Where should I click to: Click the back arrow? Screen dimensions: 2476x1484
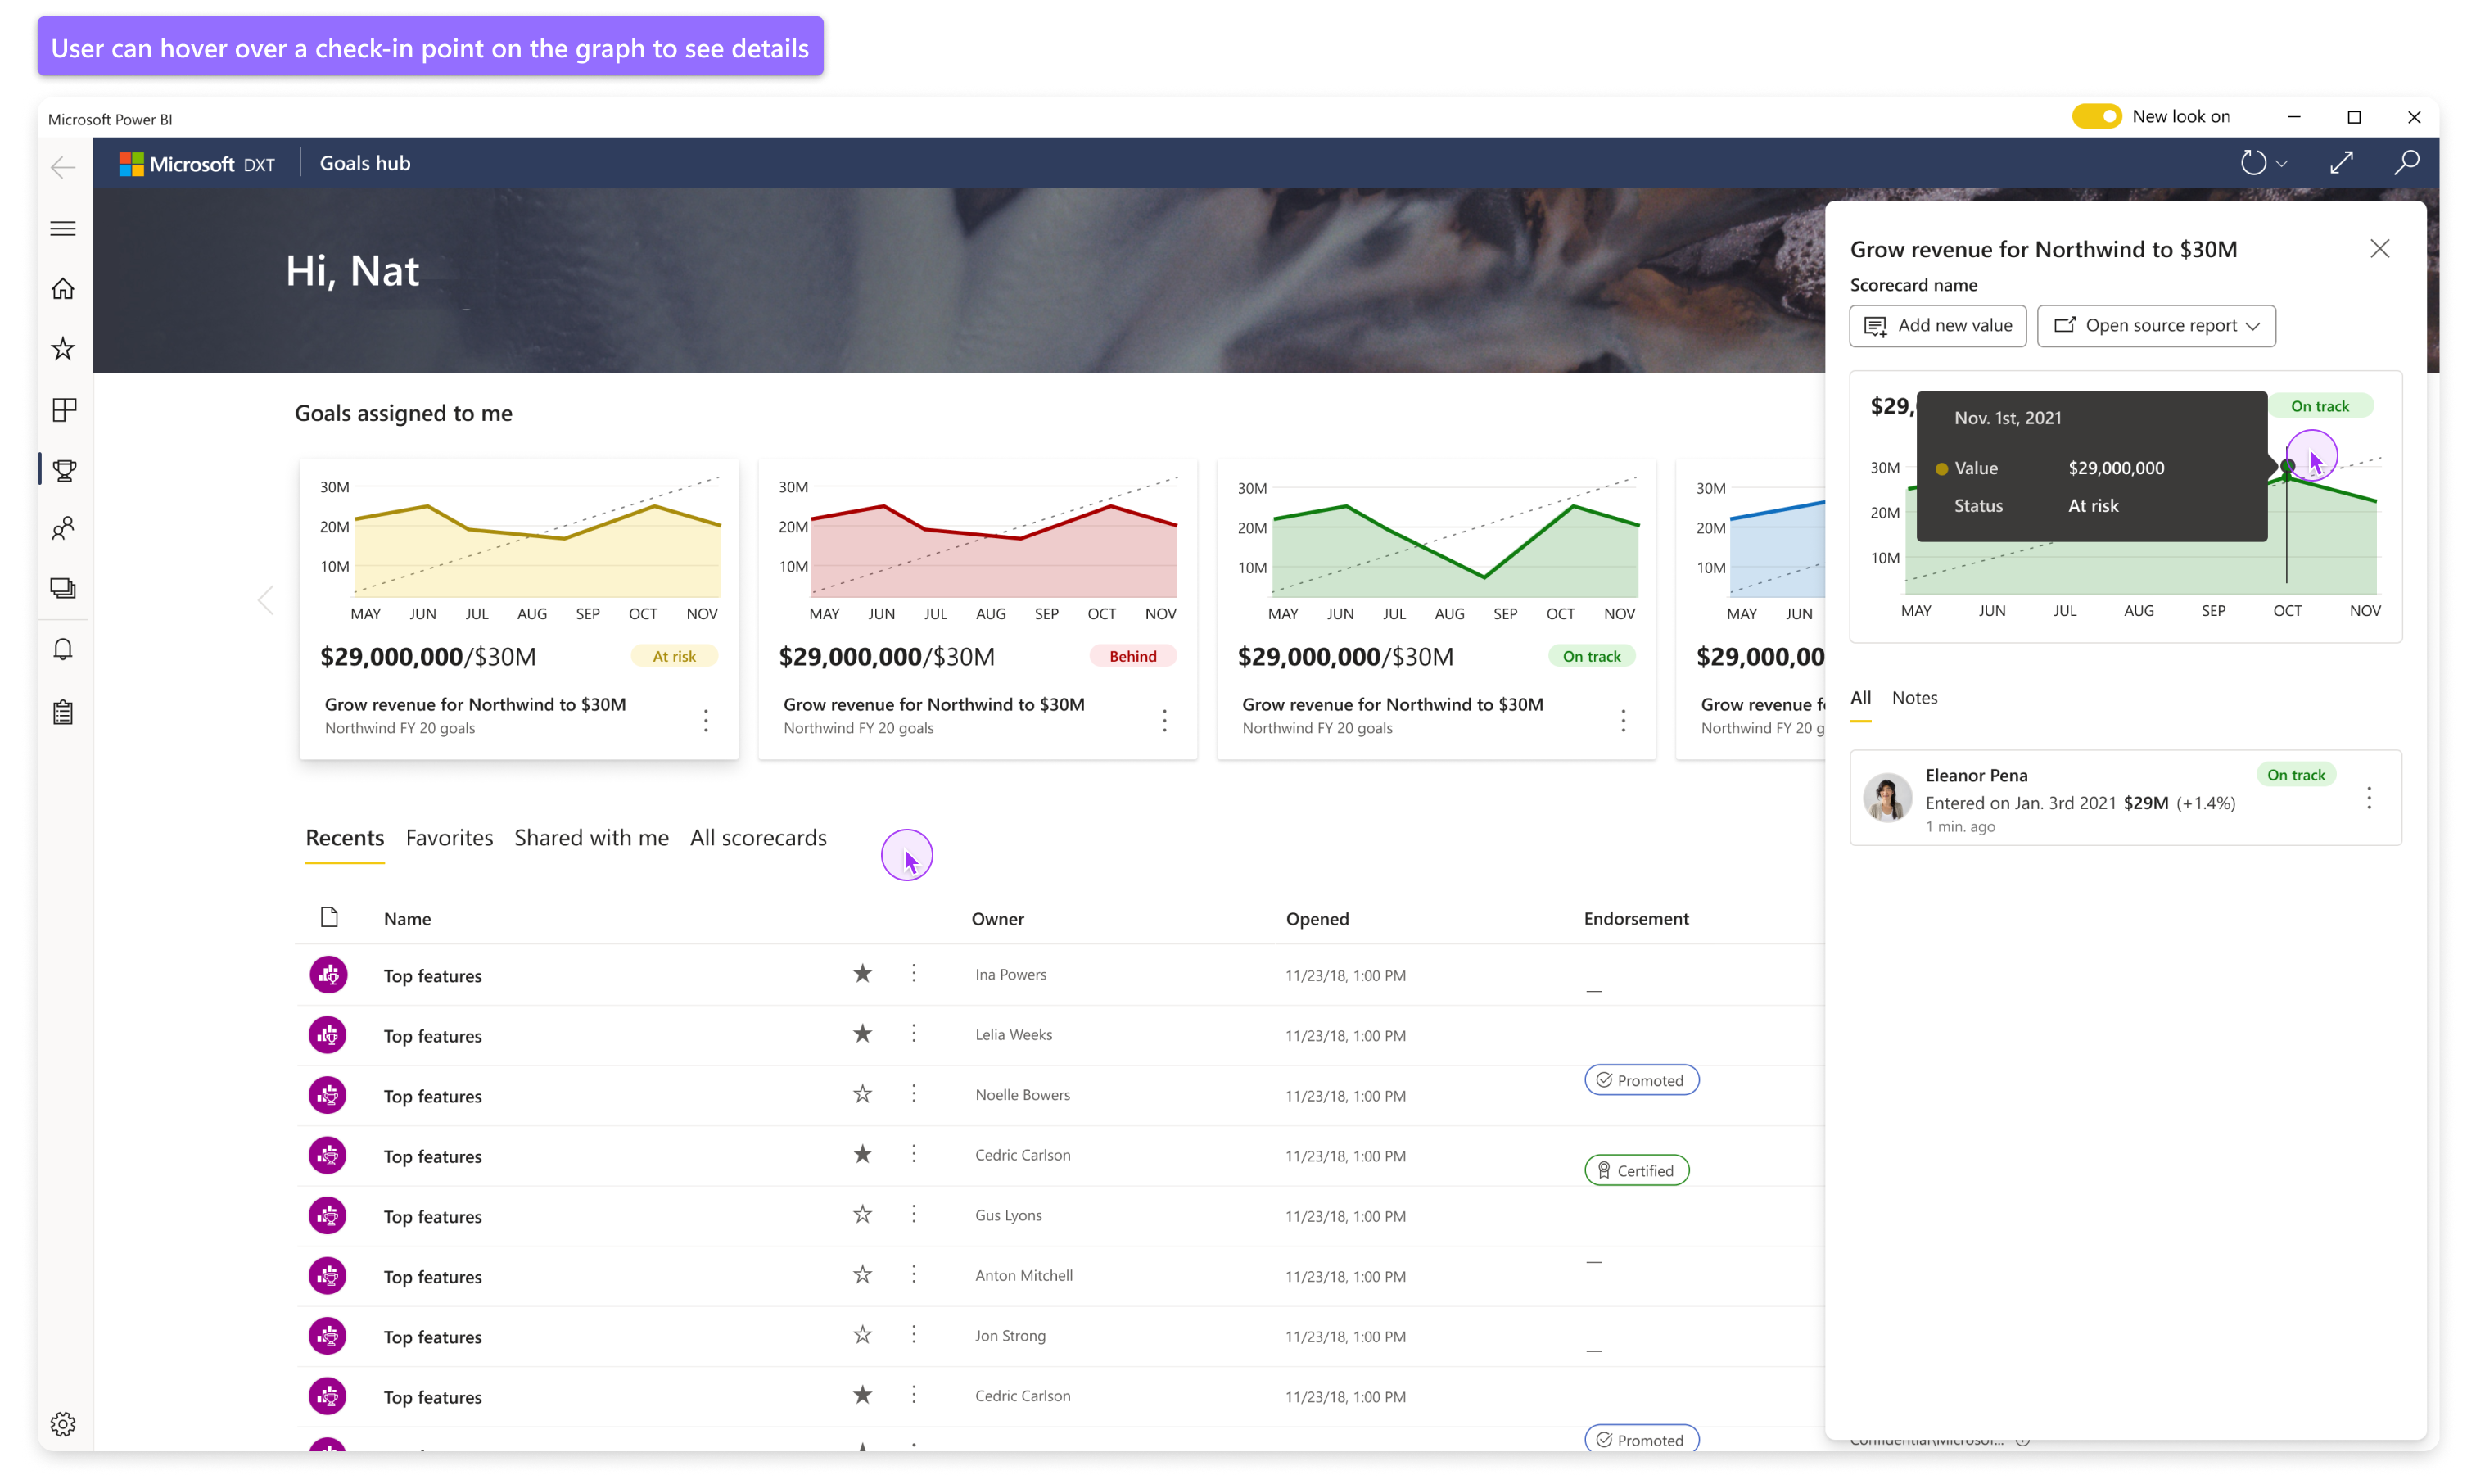tap(63, 167)
